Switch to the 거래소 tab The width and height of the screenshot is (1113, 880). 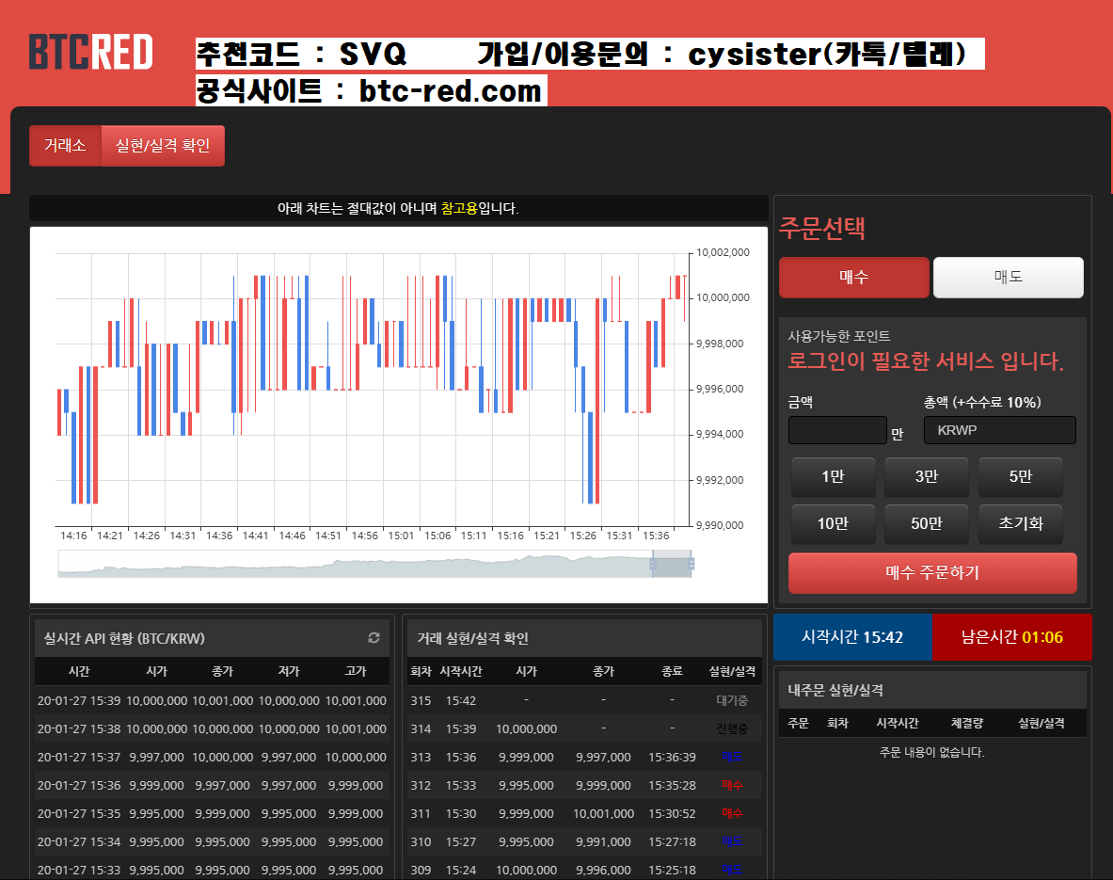(65, 146)
